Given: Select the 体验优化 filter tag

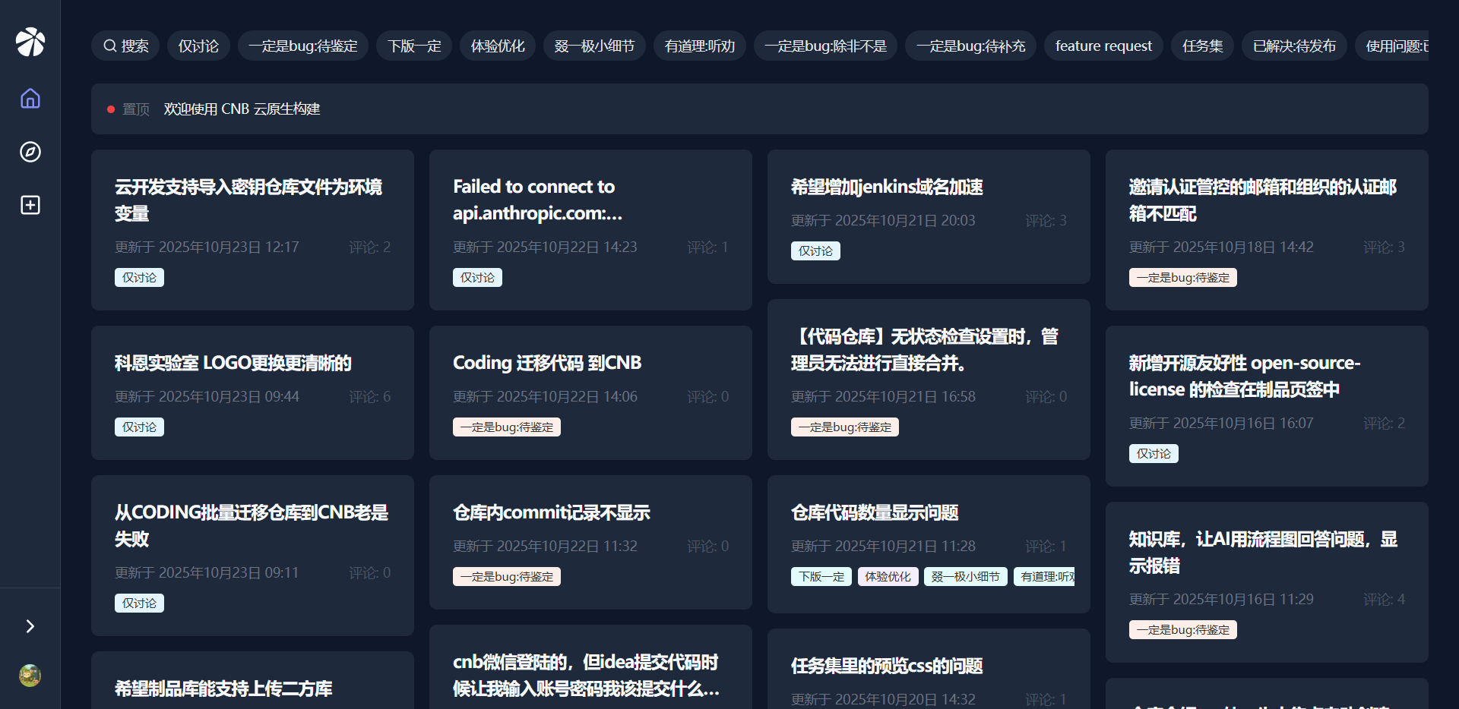Looking at the screenshot, I should point(497,46).
